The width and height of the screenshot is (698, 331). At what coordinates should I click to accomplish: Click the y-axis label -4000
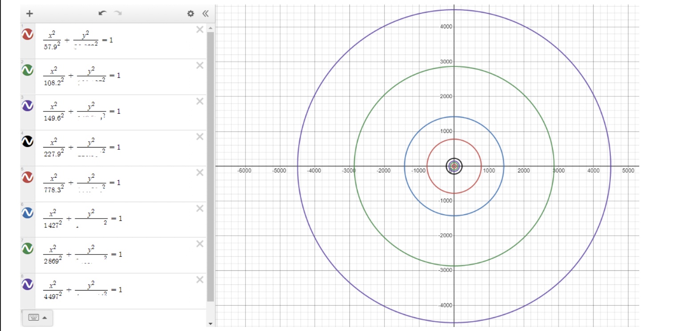(x=445, y=305)
